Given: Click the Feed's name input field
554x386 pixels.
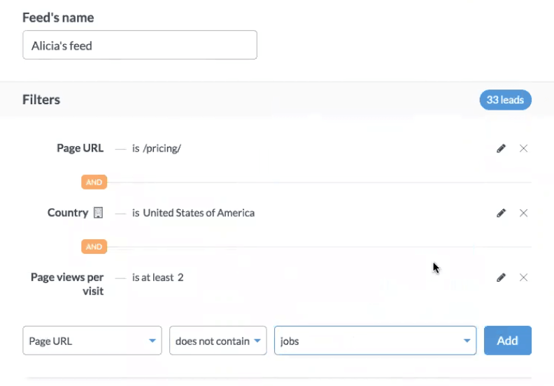Looking at the screenshot, I should tap(140, 45).
